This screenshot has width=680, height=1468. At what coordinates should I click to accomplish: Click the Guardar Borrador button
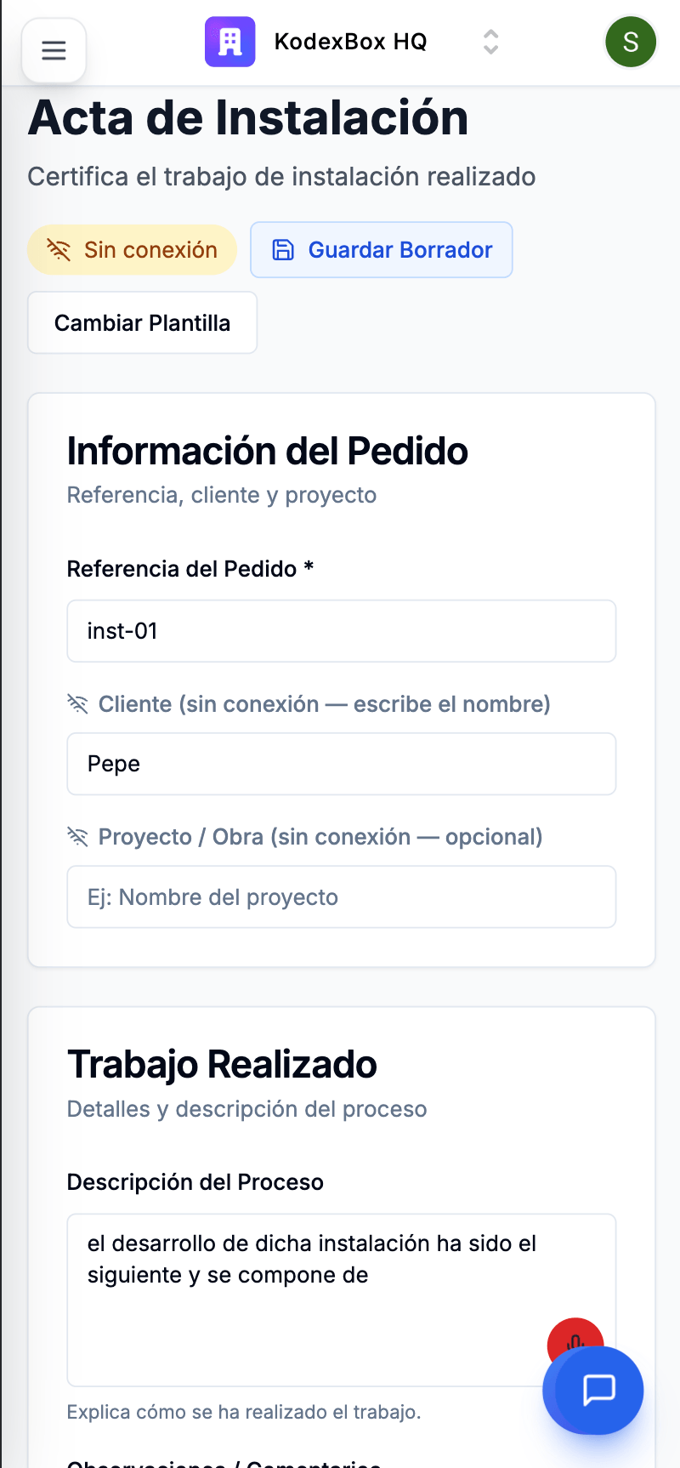tap(381, 248)
